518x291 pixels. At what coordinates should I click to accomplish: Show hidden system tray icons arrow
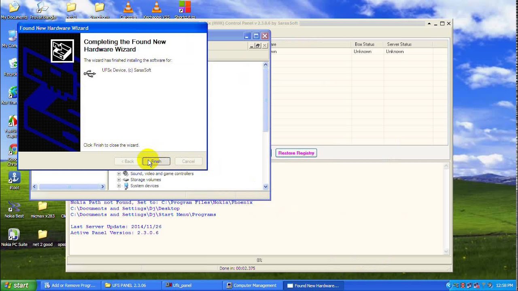tap(448, 285)
